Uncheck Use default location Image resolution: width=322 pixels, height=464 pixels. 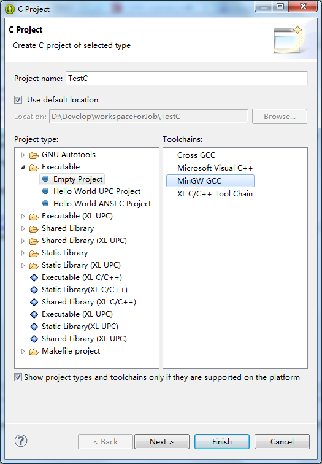pos(18,99)
